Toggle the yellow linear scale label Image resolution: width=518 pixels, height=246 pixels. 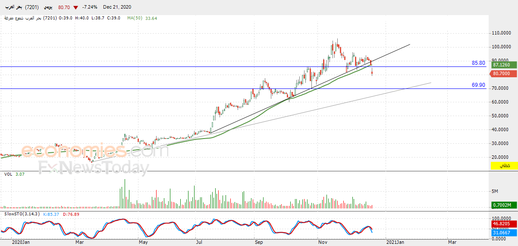point(504,166)
